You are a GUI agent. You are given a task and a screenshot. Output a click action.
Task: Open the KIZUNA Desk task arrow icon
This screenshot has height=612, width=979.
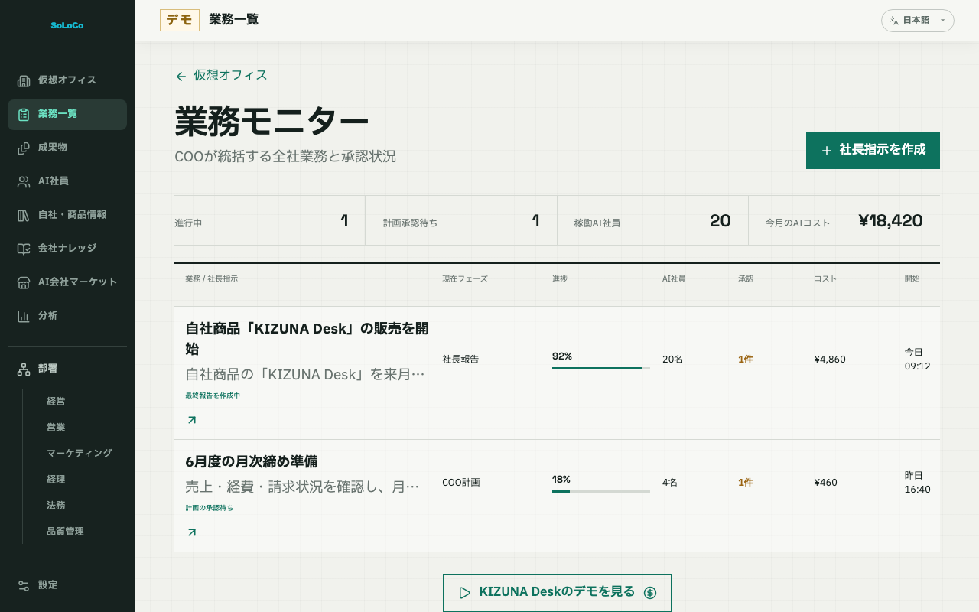191,420
